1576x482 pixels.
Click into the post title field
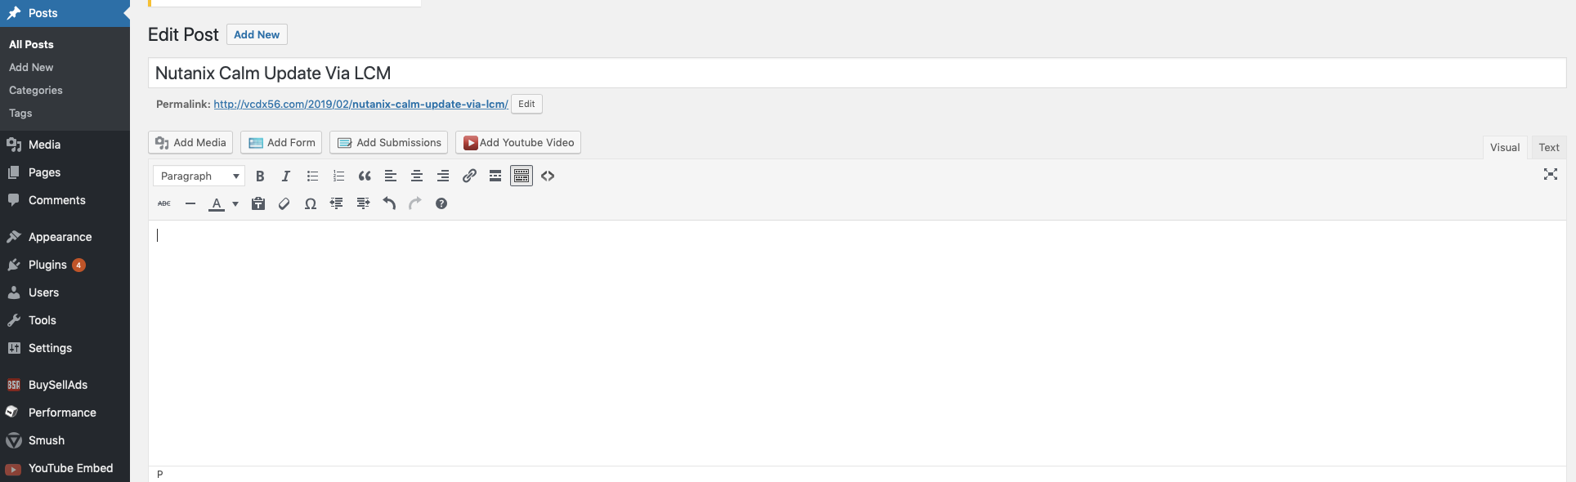857,73
